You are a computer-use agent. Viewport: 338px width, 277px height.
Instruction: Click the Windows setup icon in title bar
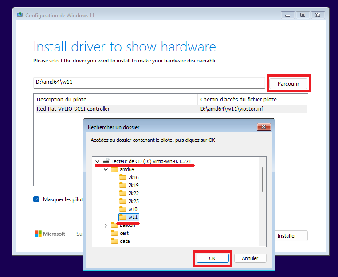tap(20, 15)
